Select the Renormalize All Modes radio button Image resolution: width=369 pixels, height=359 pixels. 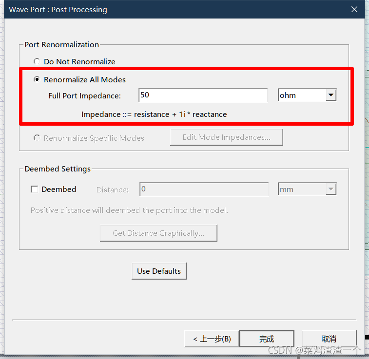click(37, 79)
